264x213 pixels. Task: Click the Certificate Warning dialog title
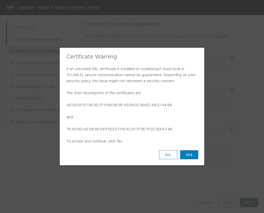[92, 57]
